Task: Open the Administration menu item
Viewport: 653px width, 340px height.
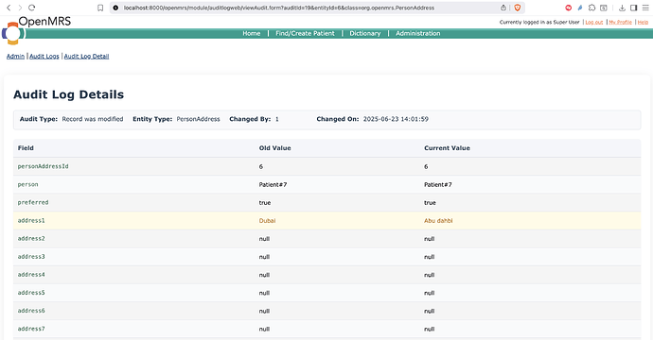Action: point(417,33)
